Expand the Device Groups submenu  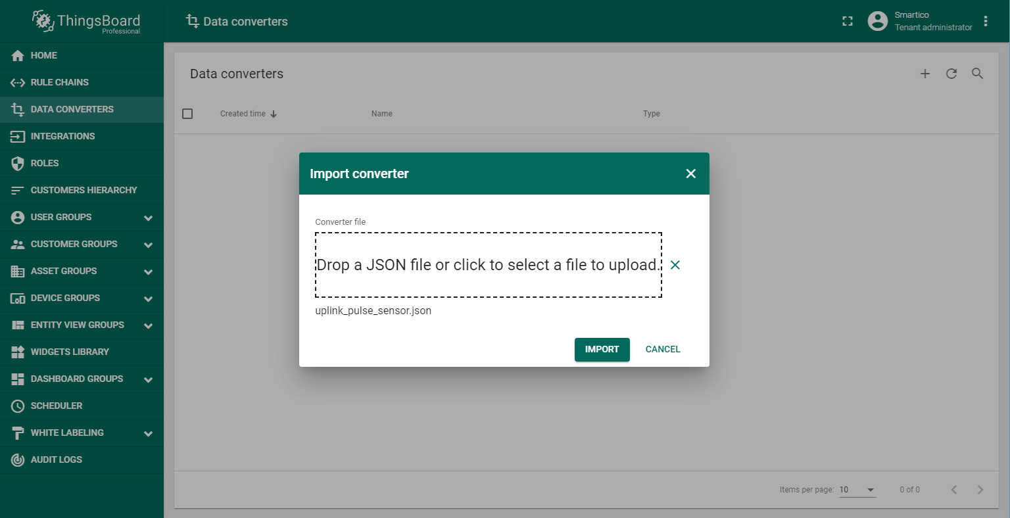(148, 298)
